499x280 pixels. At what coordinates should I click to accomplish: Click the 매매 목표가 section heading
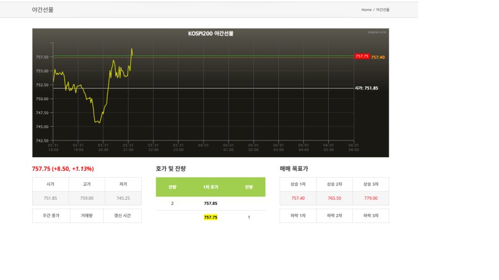(x=294, y=169)
